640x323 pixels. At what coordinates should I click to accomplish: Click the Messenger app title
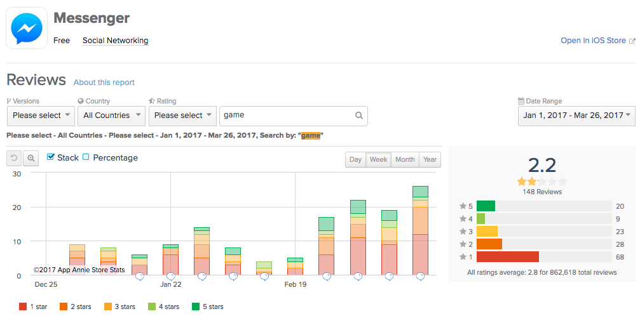[92, 18]
